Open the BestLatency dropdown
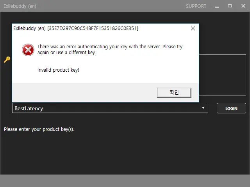250x187 pixels. (110, 108)
